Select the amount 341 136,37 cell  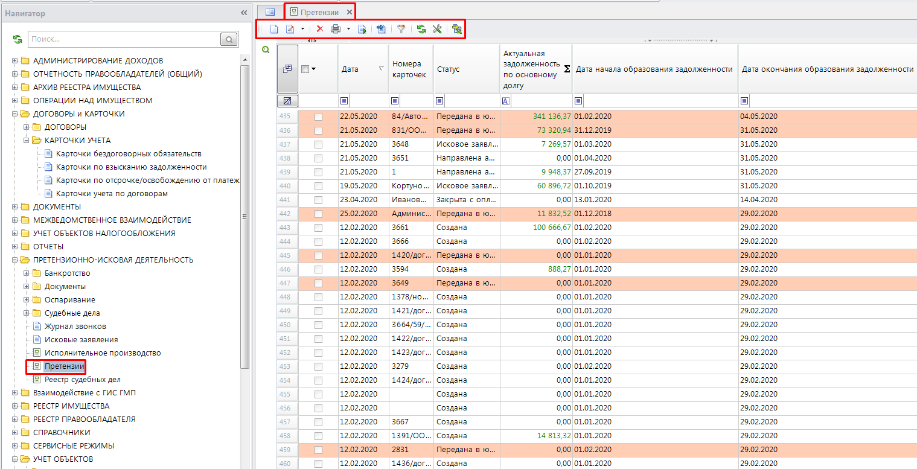click(536, 116)
